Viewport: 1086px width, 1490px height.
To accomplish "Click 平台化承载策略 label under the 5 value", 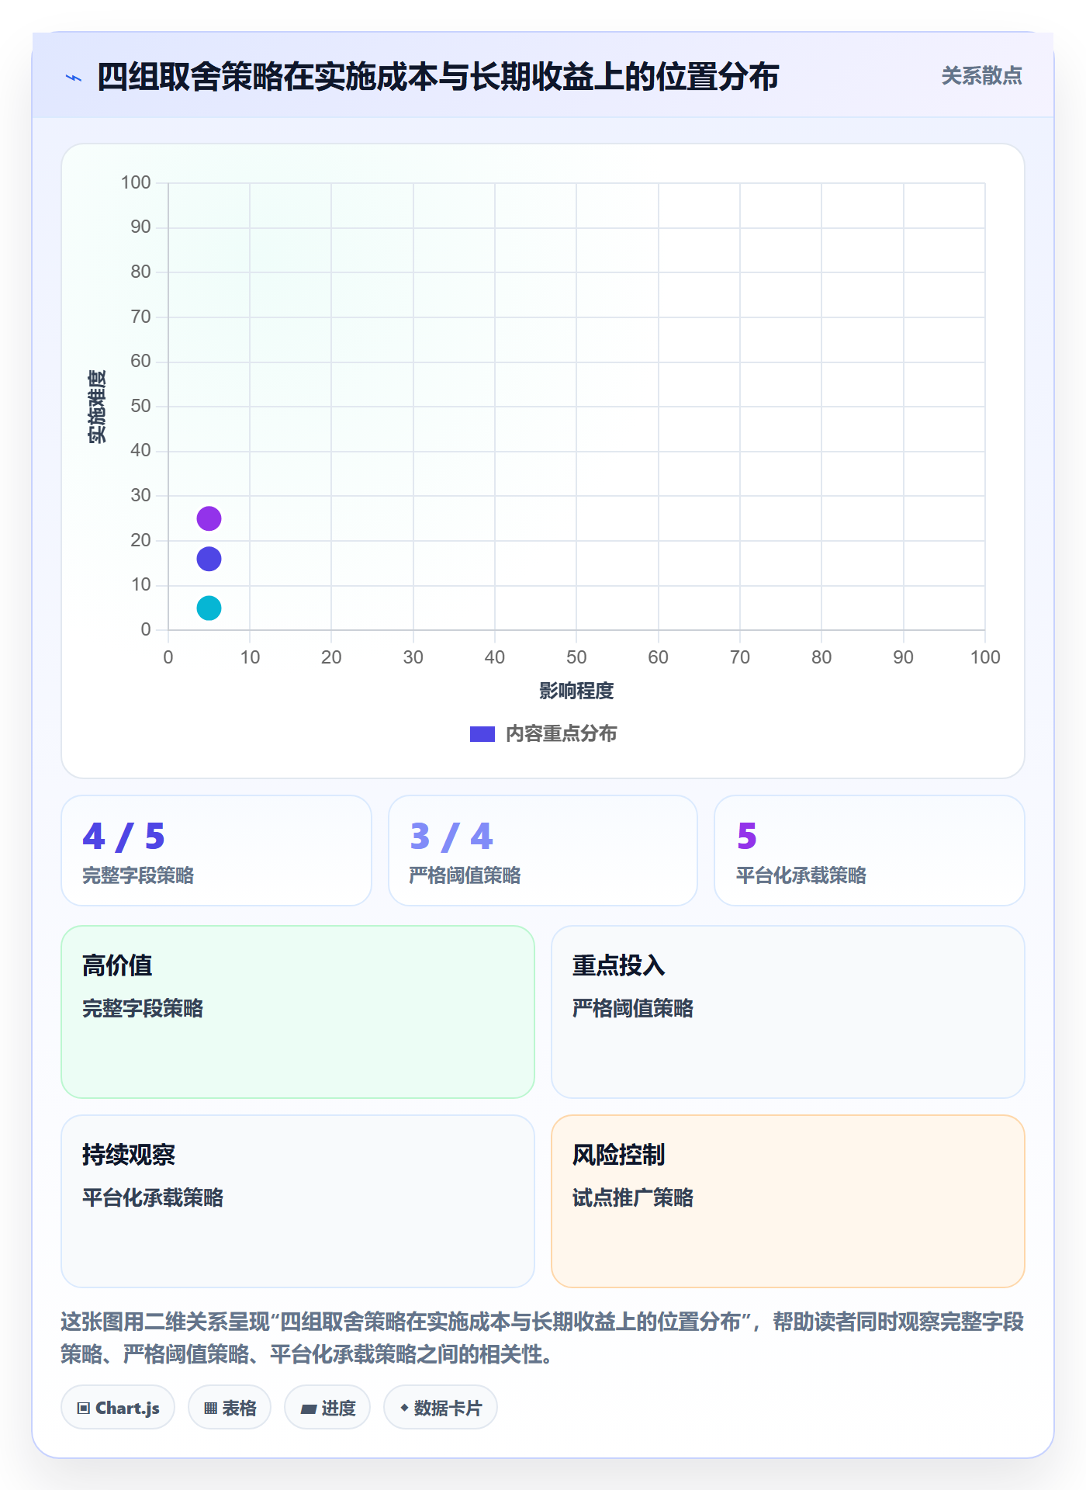I will pos(801,875).
